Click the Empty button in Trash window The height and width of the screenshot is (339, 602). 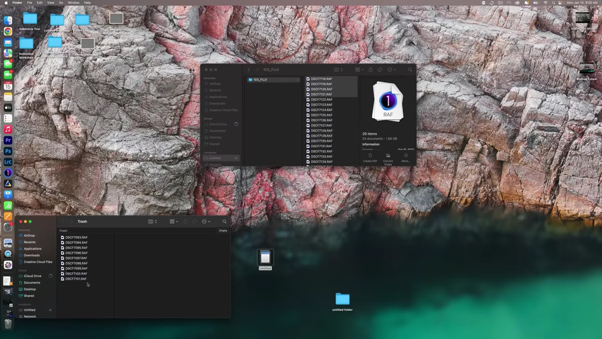[x=223, y=231]
